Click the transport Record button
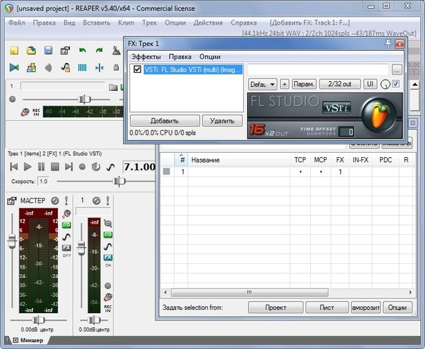Image resolution: width=425 pixels, height=349 pixels. [x=82, y=167]
